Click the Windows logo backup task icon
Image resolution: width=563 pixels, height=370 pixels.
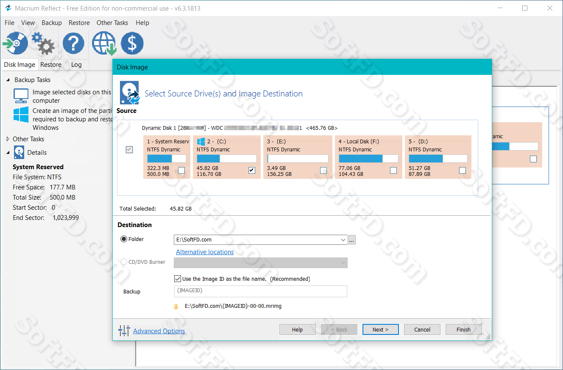point(21,115)
